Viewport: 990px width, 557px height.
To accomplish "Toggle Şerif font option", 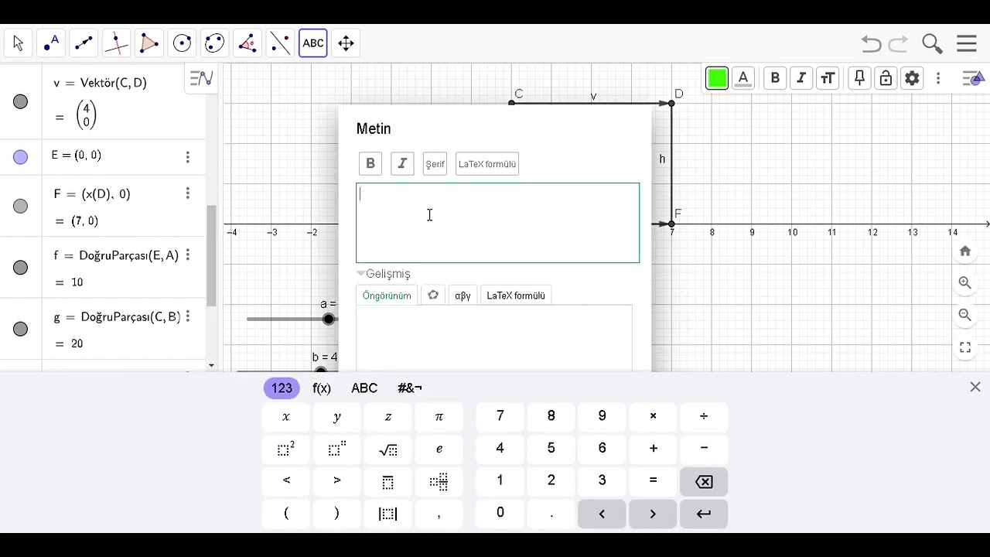I will click(x=435, y=163).
